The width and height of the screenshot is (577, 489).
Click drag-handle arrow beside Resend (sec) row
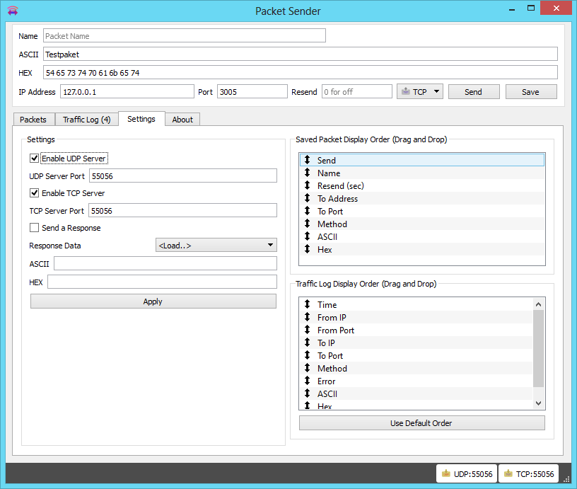[x=308, y=185]
